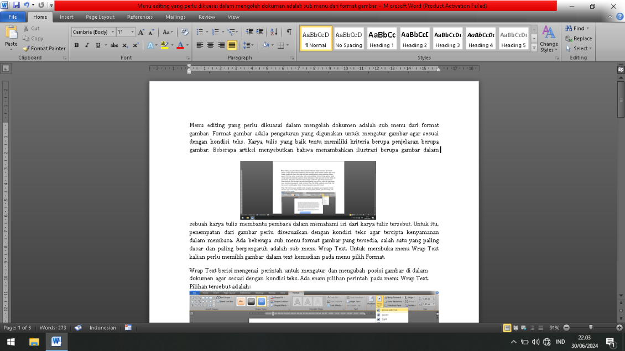This screenshot has height=351, width=625.
Task: Click the Sort icon in Paragraph group
Action: click(x=273, y=32)
